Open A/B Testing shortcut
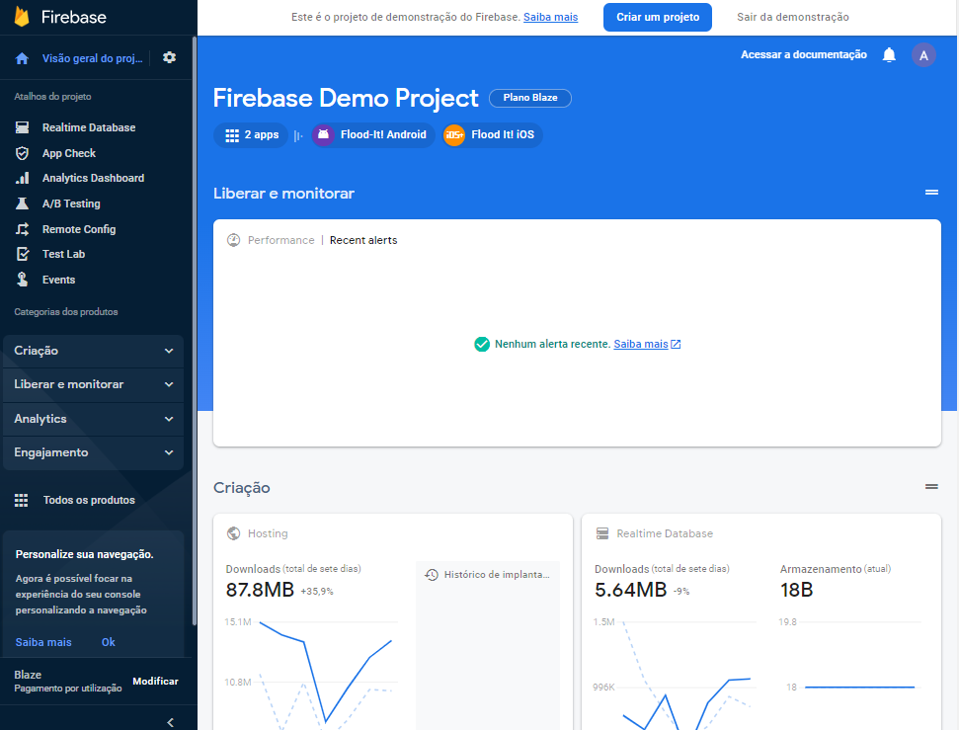 [71, 203]
